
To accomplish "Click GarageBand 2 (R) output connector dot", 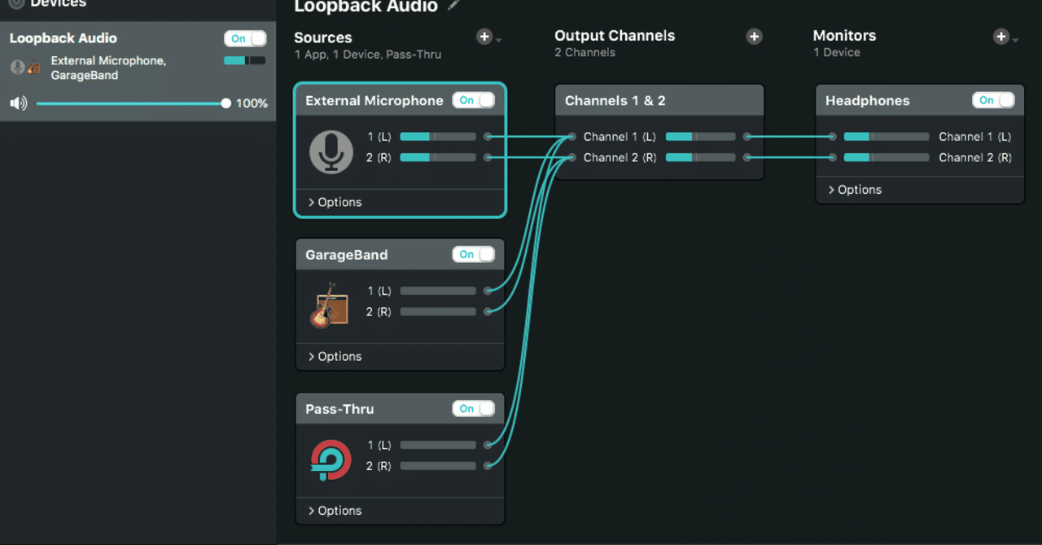I will click(488, 311).
